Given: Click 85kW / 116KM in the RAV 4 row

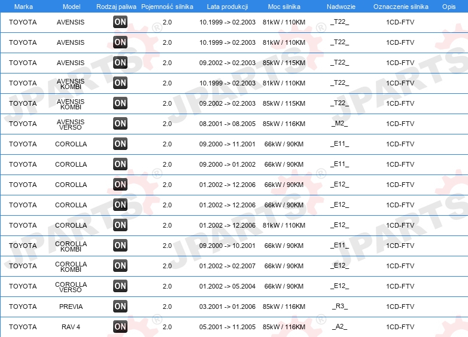Looking at the screenshot, I should click(x=284, y=327).
